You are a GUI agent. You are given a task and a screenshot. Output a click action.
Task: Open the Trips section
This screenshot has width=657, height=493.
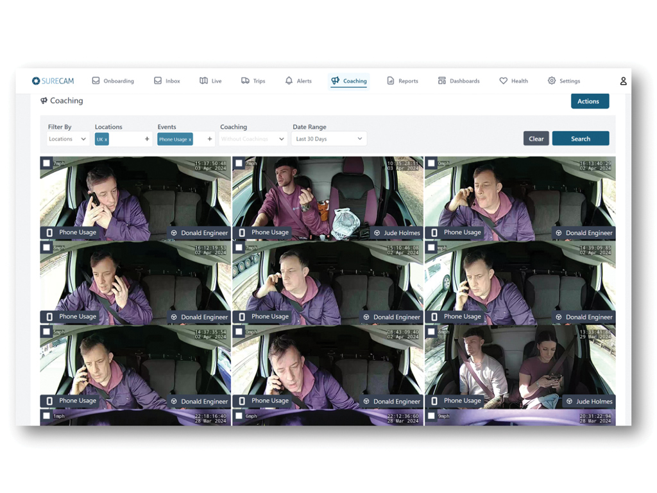(x=253, y=81)
